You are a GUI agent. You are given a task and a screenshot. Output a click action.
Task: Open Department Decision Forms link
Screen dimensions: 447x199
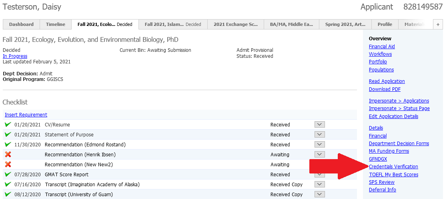pos(399,144)
